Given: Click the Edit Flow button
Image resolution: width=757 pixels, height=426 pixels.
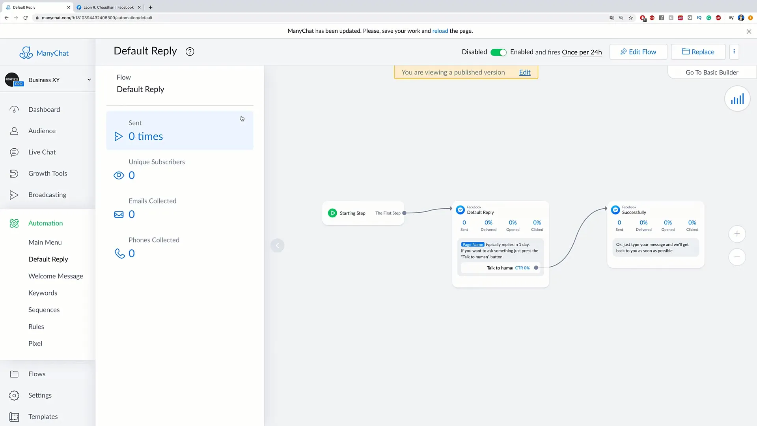Looking at the screenshot, I should tap(638, 52).
